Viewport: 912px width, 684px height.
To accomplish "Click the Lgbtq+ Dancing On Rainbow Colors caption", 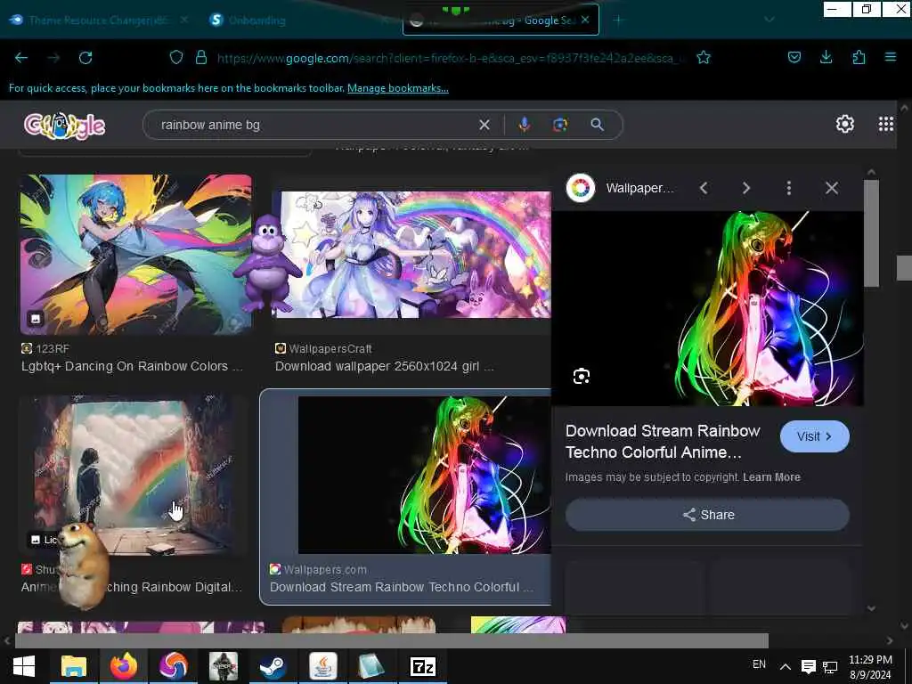I will (132, 366).
